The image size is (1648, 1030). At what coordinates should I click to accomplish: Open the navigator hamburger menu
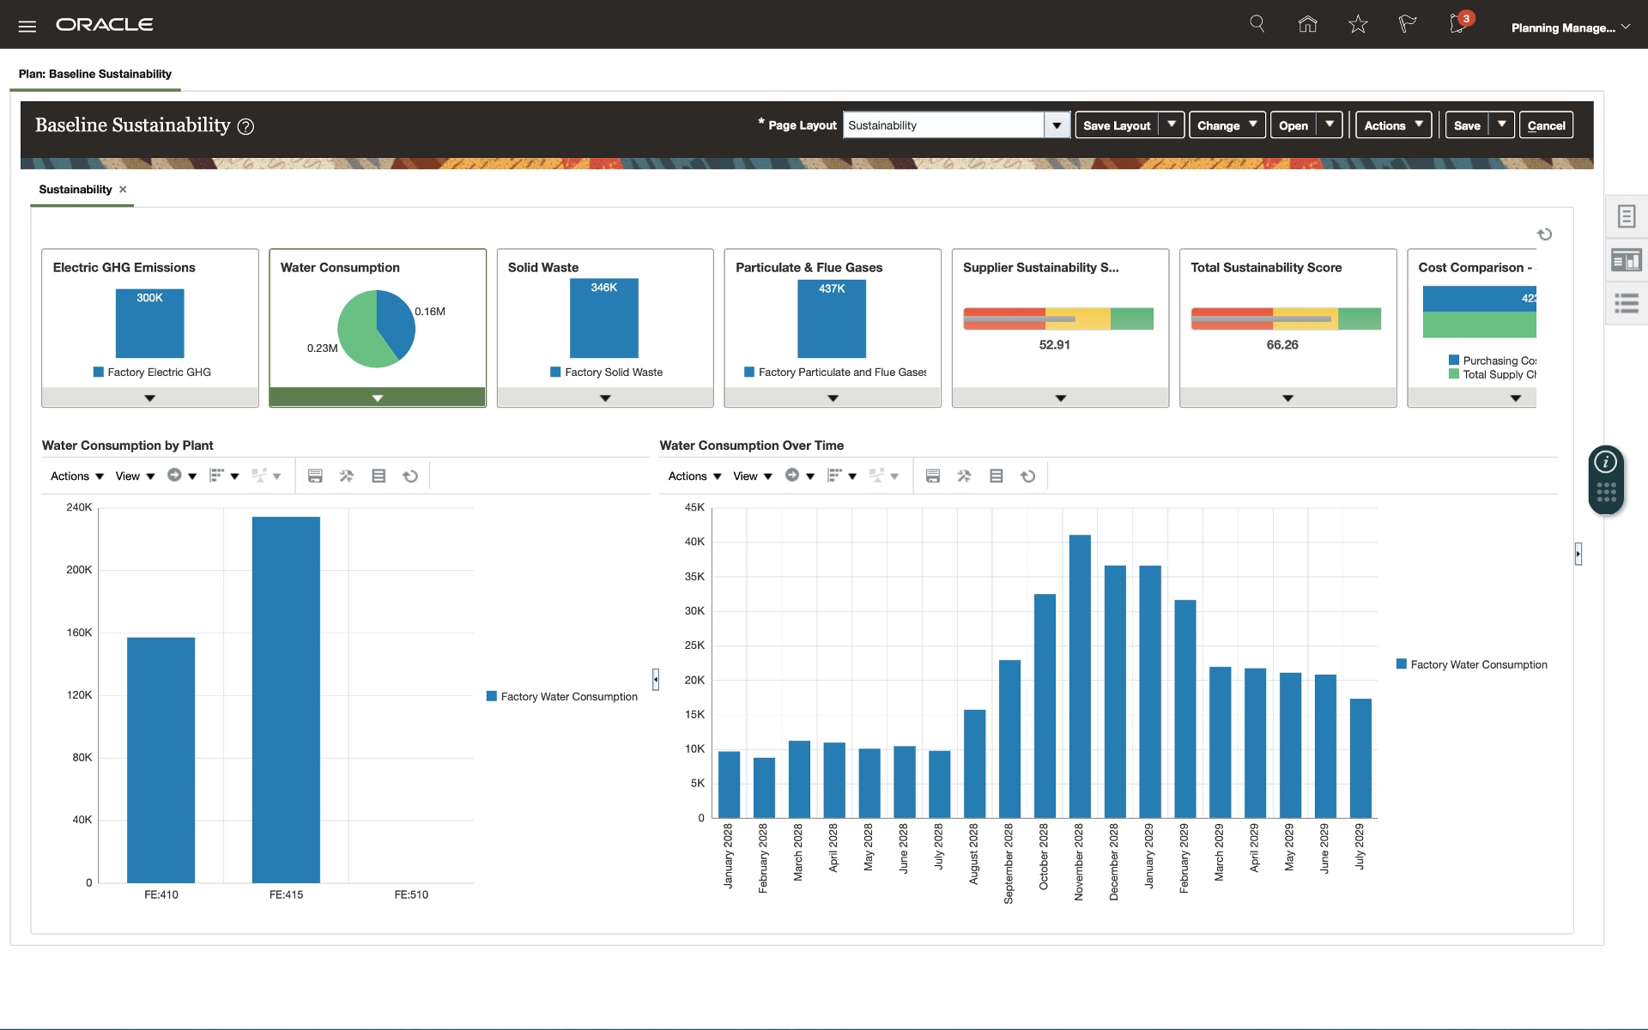pos(27,26)
